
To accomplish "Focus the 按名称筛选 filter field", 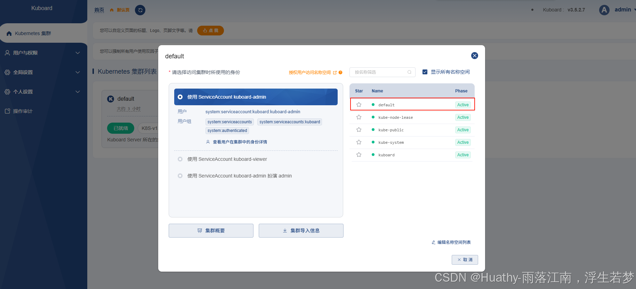I will (382, 72).
